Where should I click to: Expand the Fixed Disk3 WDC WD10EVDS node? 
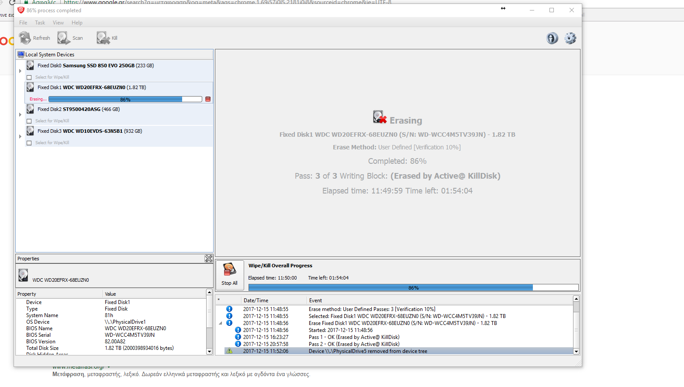point(20,136)
